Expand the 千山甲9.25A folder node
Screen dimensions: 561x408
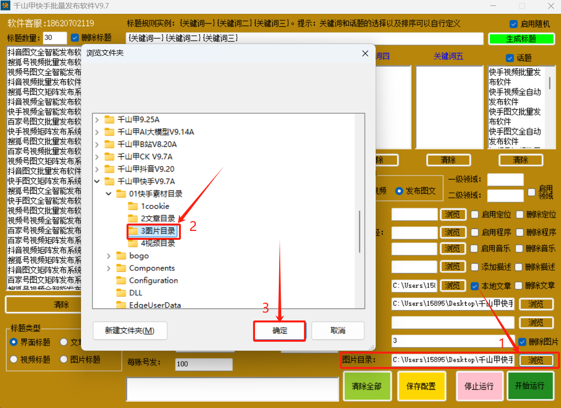(x=97, y=120)
